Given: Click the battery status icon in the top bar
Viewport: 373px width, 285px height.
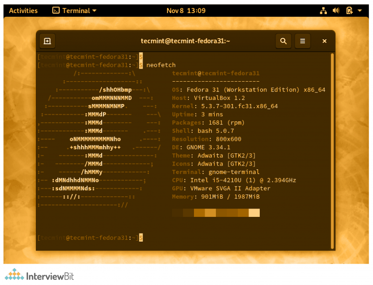Looking at the screenshot, I should [x=350, y=10].
